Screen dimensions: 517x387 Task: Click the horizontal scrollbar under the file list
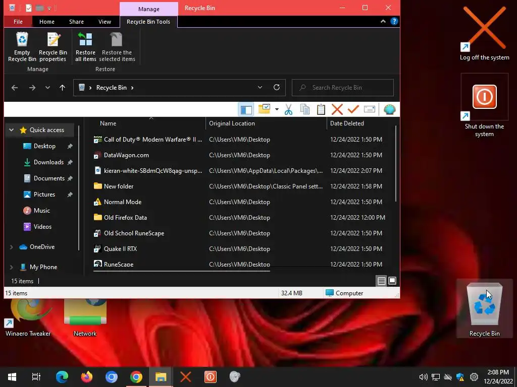[182, 271]
